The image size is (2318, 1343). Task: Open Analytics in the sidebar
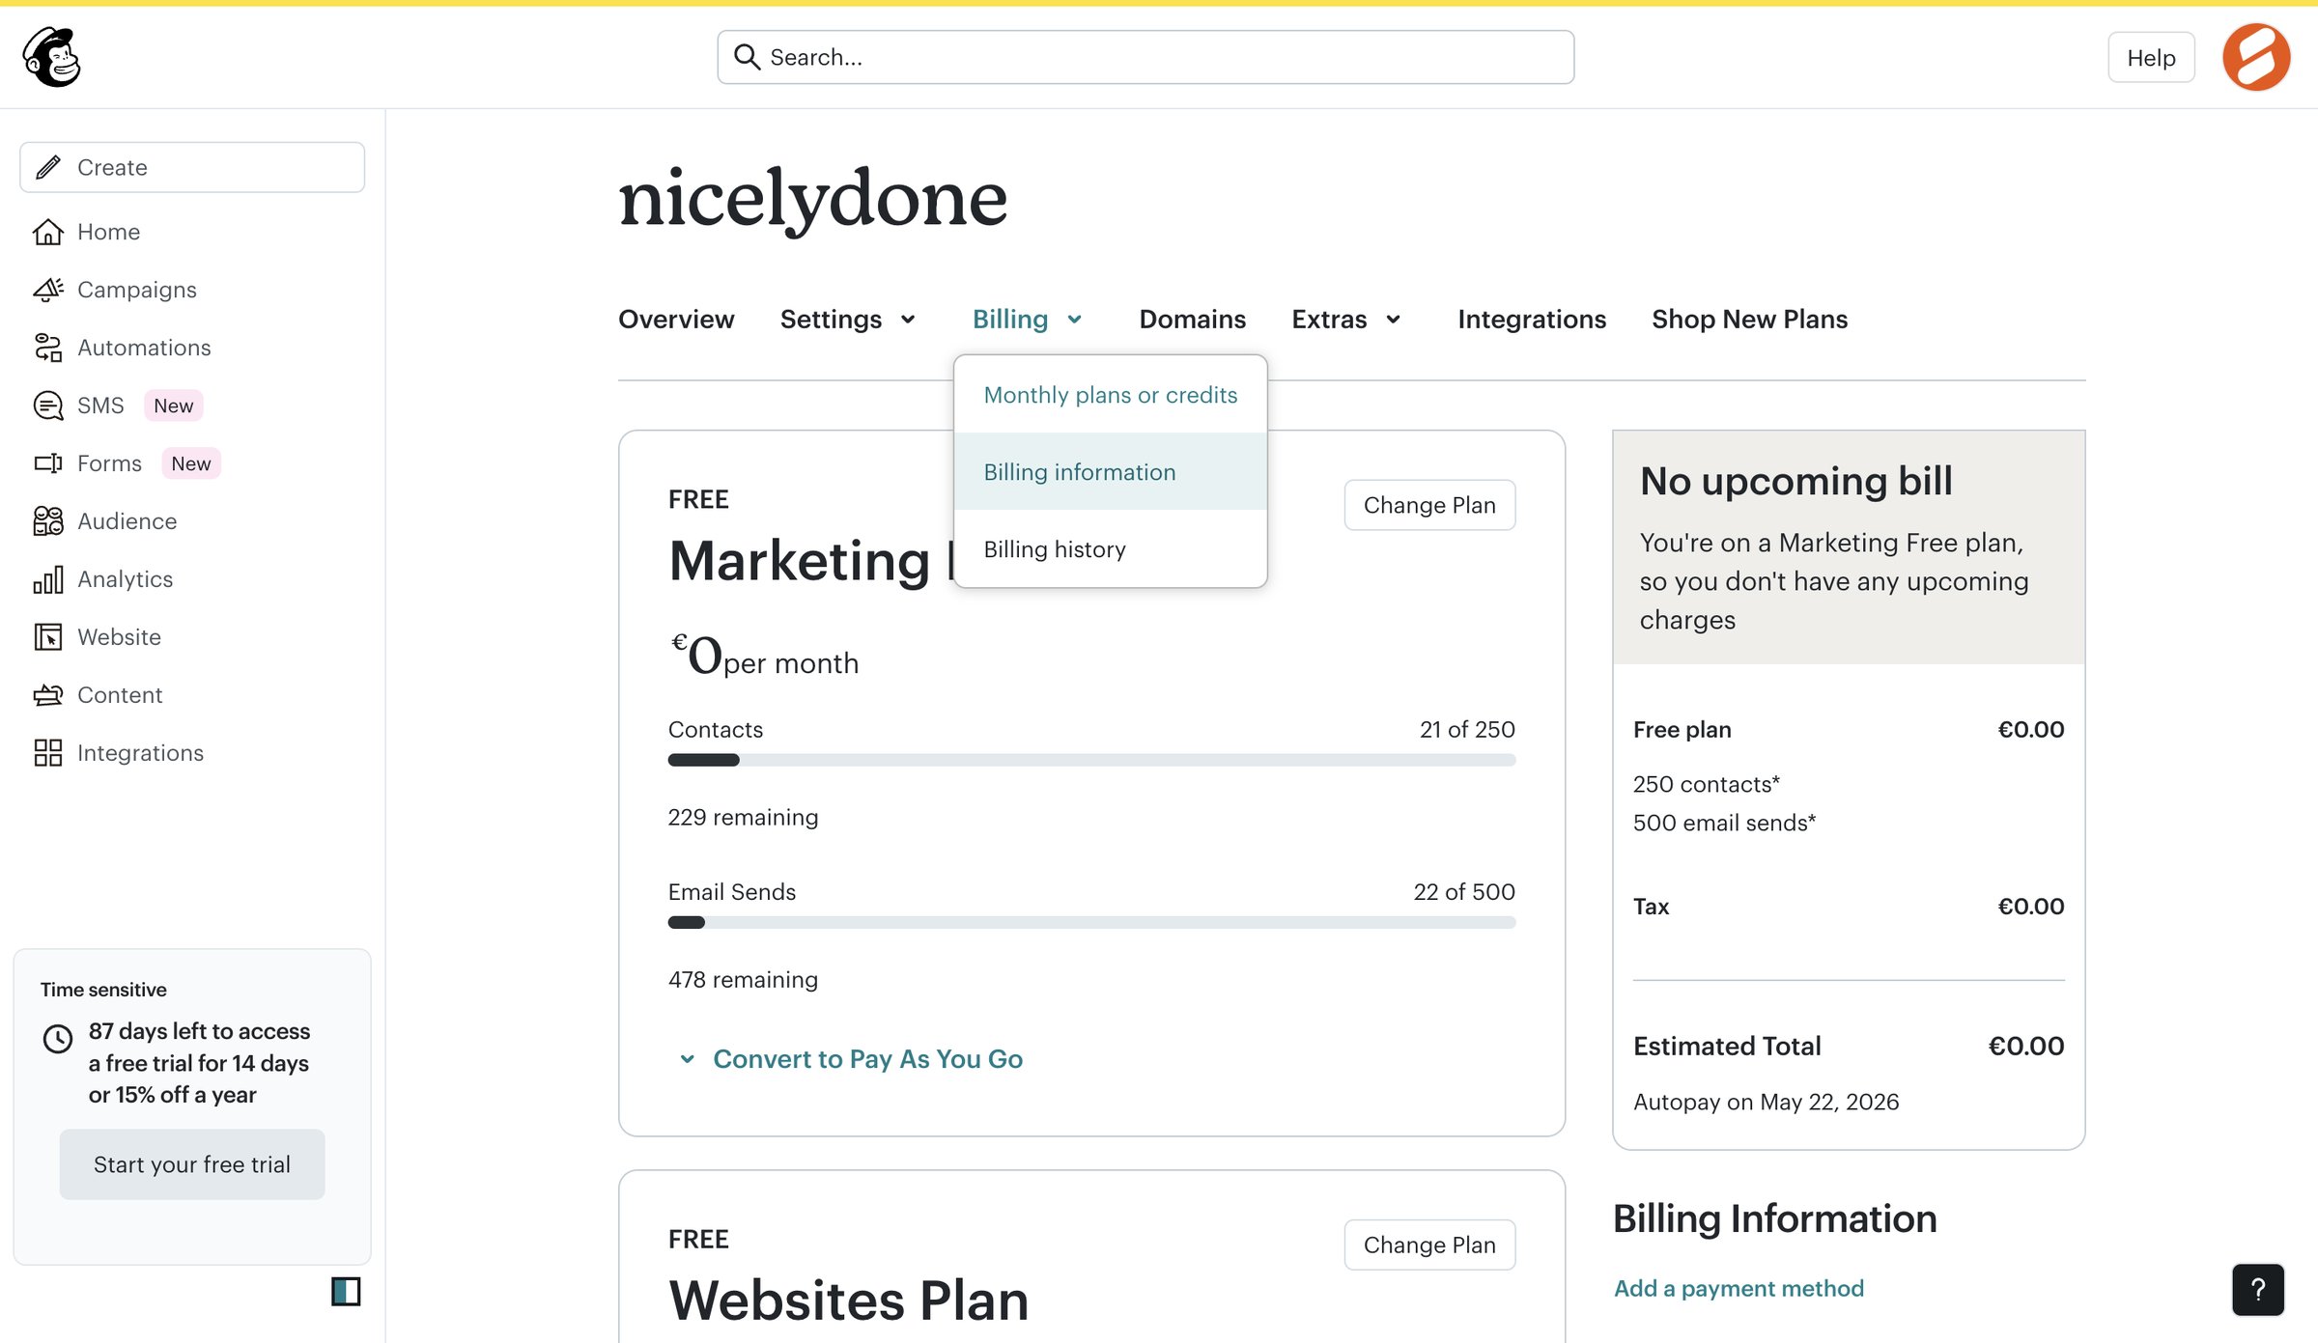coord(126,579)
